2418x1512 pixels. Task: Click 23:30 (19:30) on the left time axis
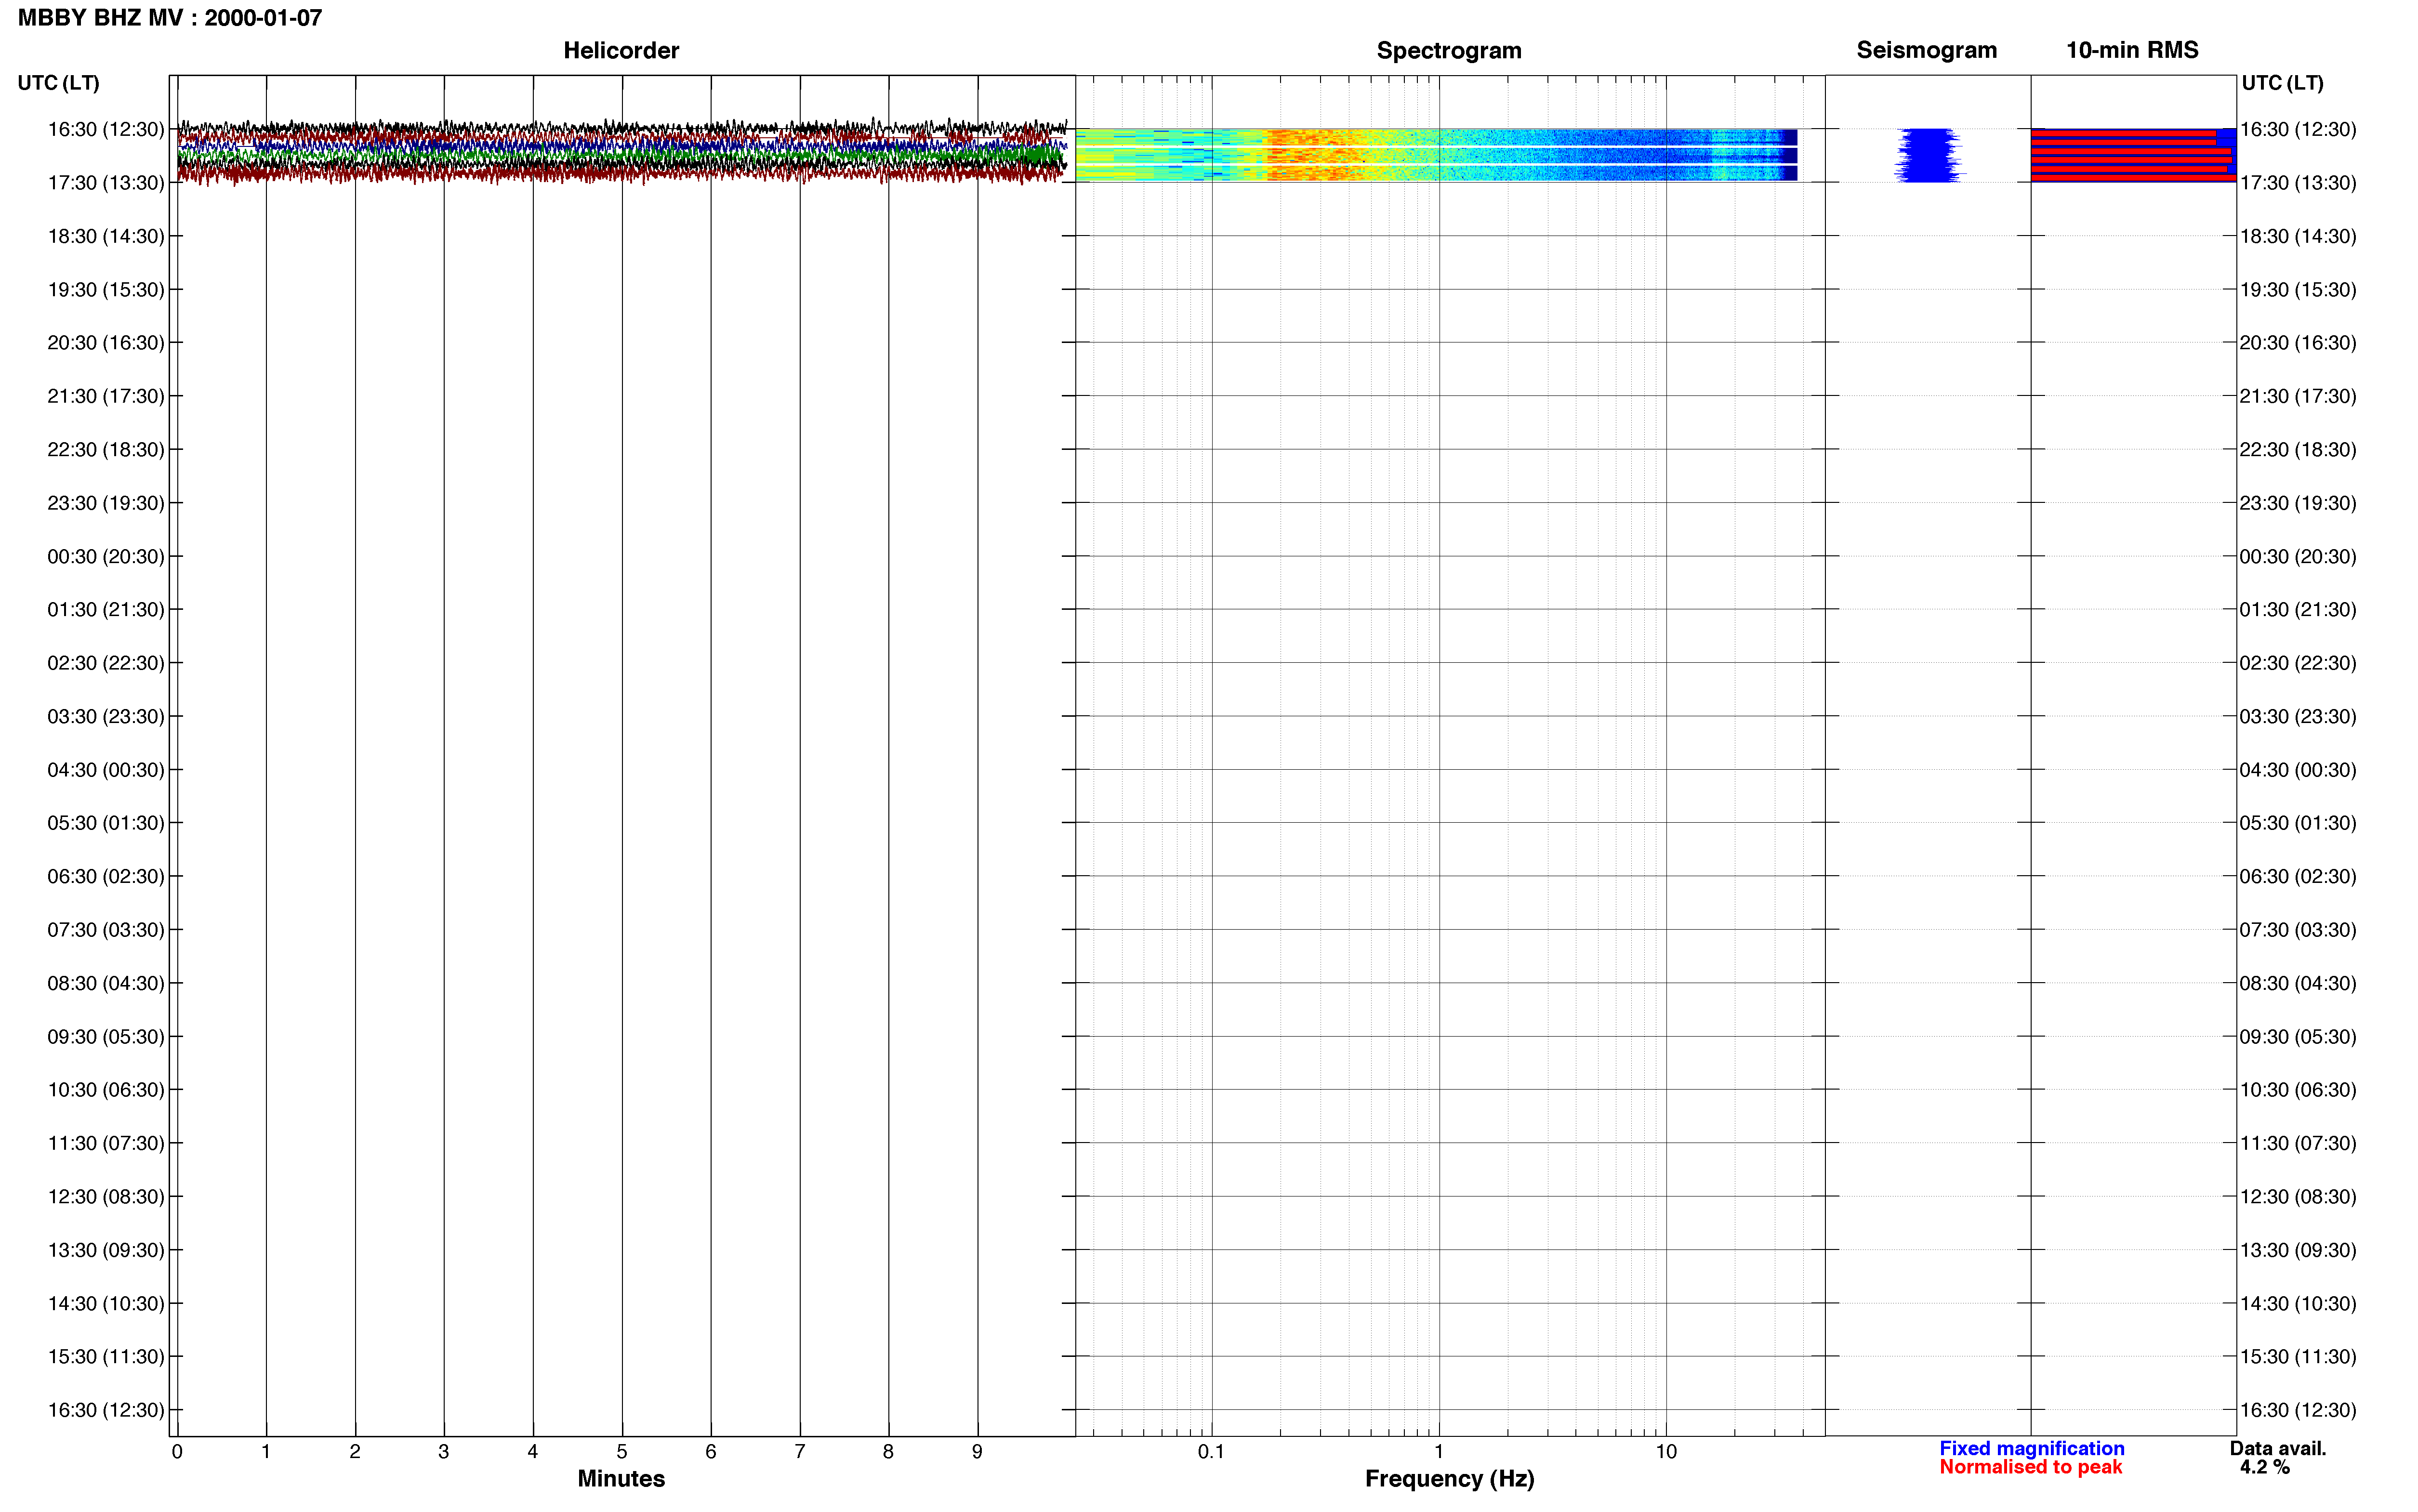pos(106,503)
